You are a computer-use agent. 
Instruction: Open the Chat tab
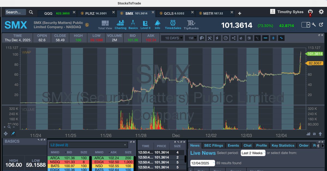click(247, 145)
